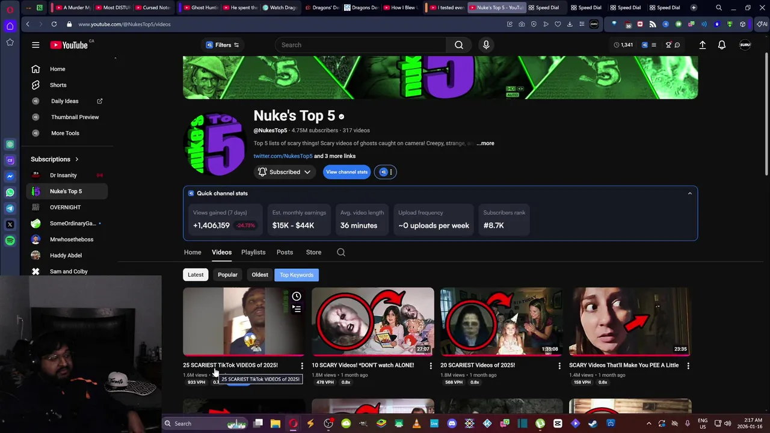Click View channel stats button
This screenshot has width=770, height=433.
(x=346, y=172)
